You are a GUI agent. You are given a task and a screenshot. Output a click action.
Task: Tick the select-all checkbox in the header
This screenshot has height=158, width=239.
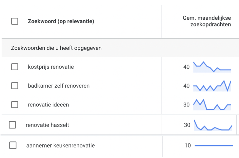15,21
